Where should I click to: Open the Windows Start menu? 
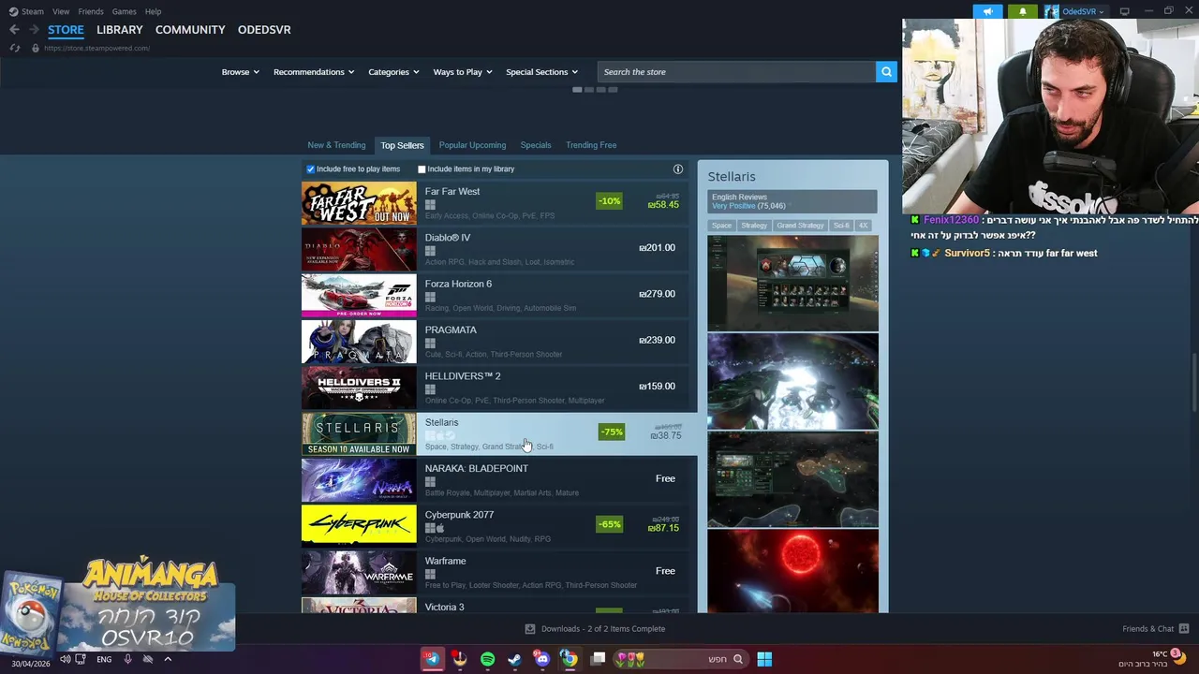(x=764, y=659)
